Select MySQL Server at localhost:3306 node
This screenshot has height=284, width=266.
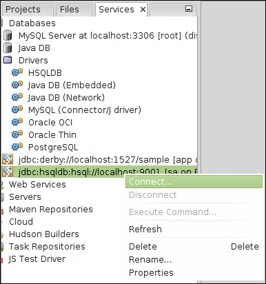[108, 36]
